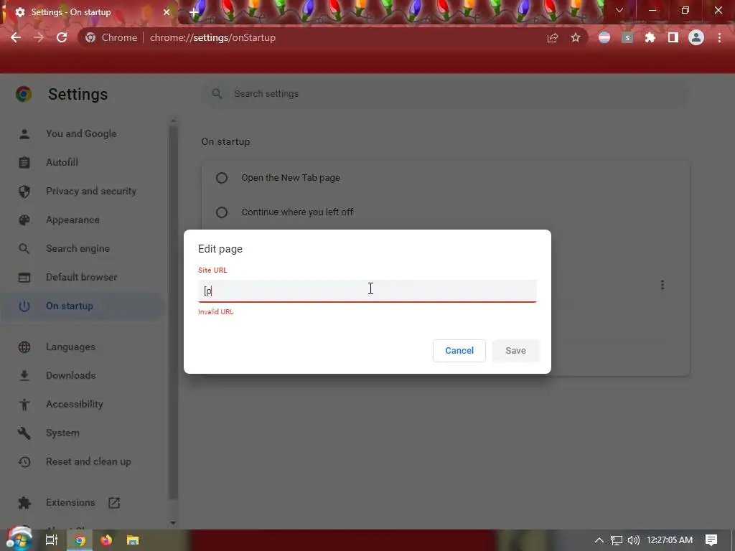Viewport: 735px width, 551px height.
Task: Click the browser window icon beside Default browser
Action: pos(24,278)
